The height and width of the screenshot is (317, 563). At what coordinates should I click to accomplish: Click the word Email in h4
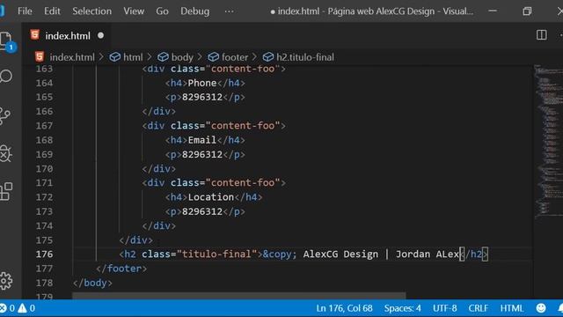[x=202, y=140]
